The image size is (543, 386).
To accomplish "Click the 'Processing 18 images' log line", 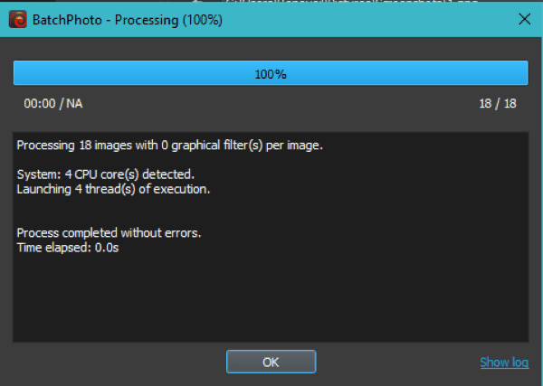I will [169, 145].
